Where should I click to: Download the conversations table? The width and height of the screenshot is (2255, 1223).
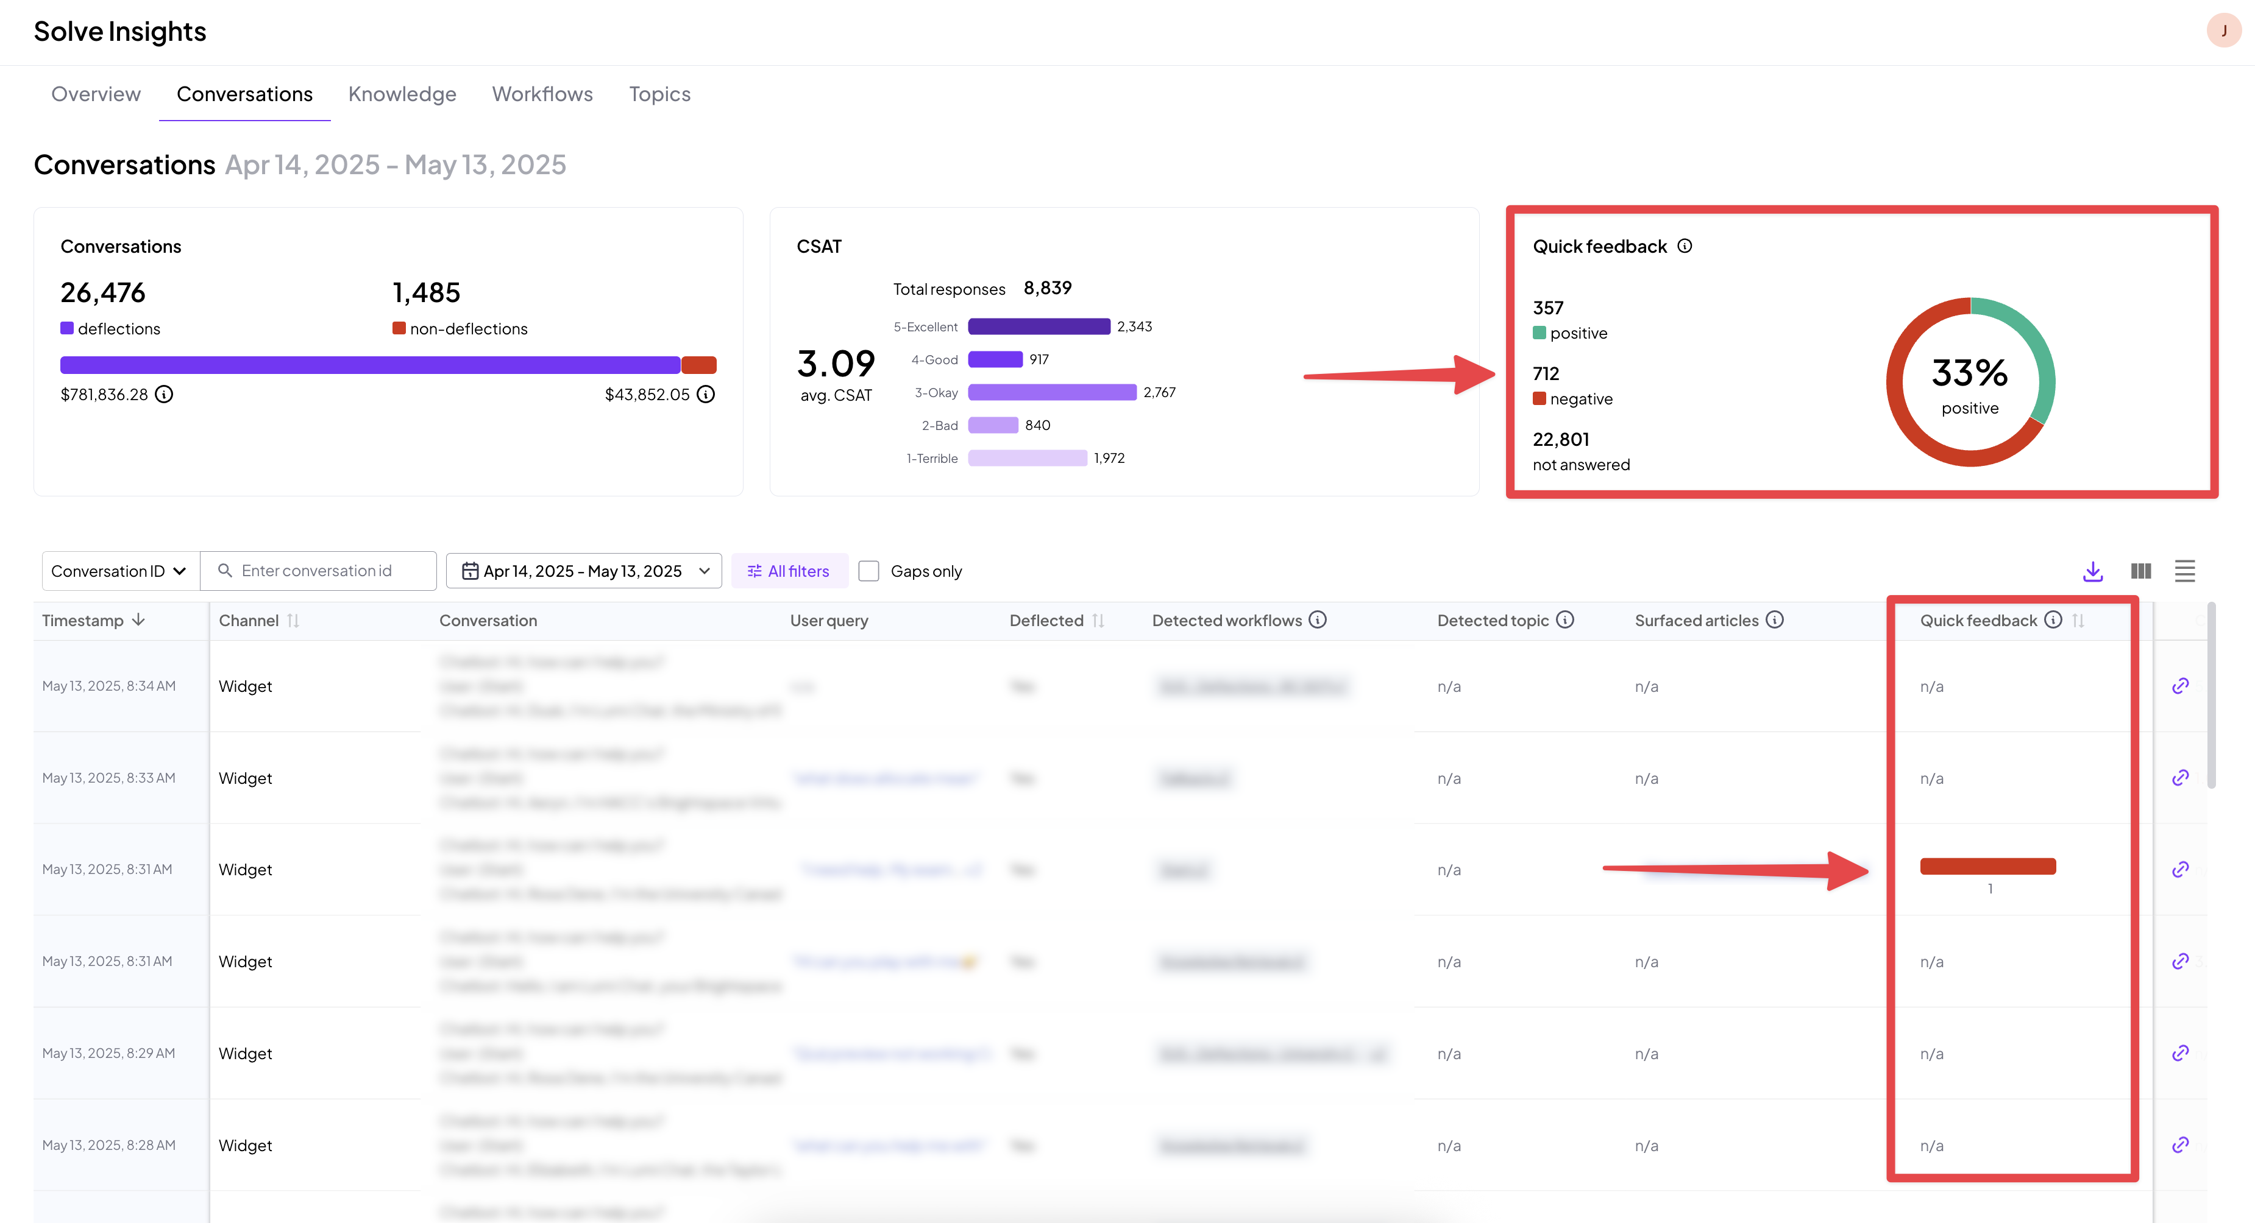2092,571
